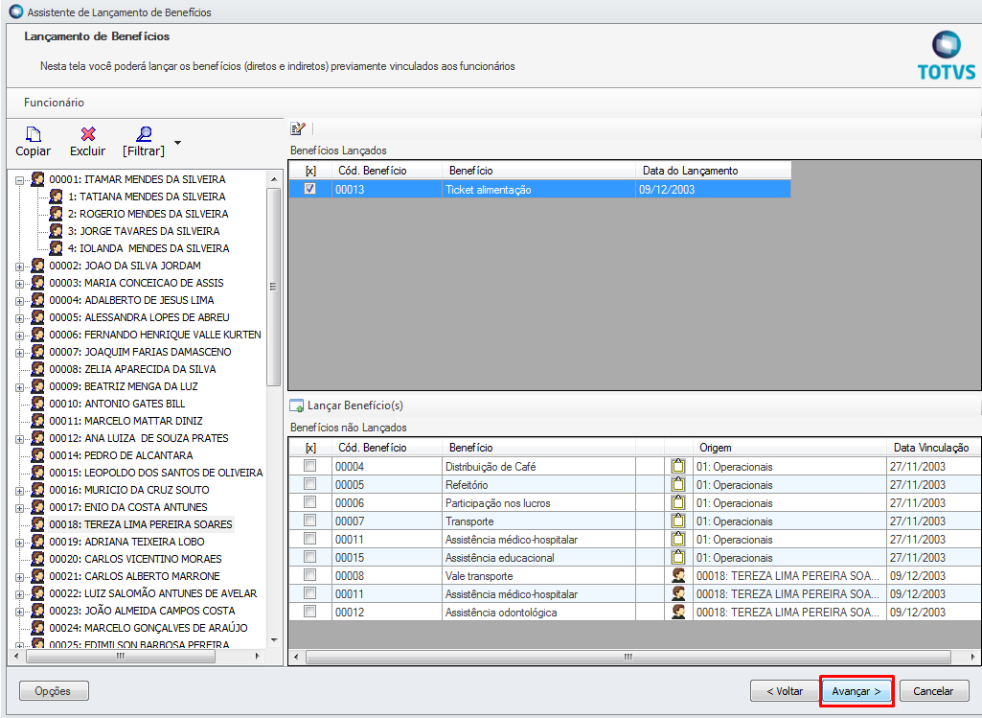Check the Participação nos lucros checkbox
The height and width of the screenshot is (718, 982).
(310, 502)
